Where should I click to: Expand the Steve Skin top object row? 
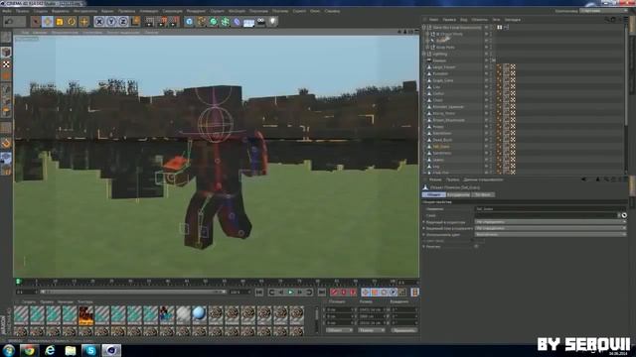point(424,28)
